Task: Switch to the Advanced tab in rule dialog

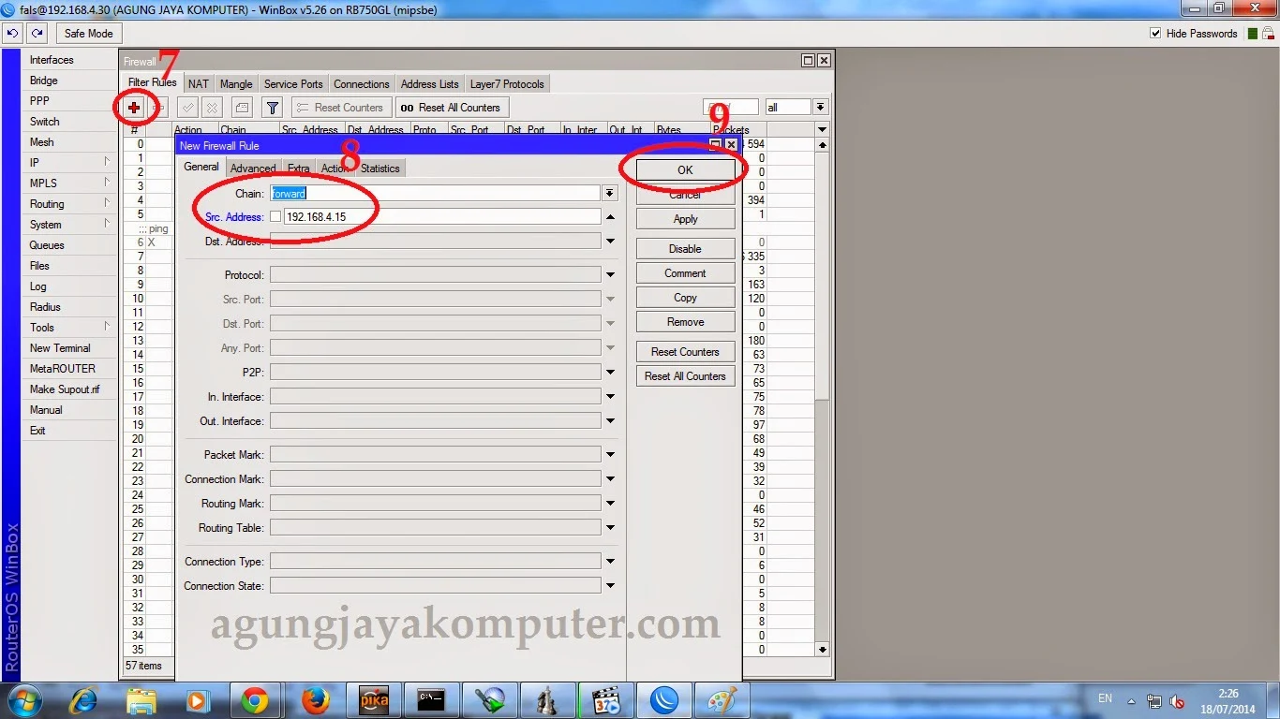Action: (x=253, y=169)
